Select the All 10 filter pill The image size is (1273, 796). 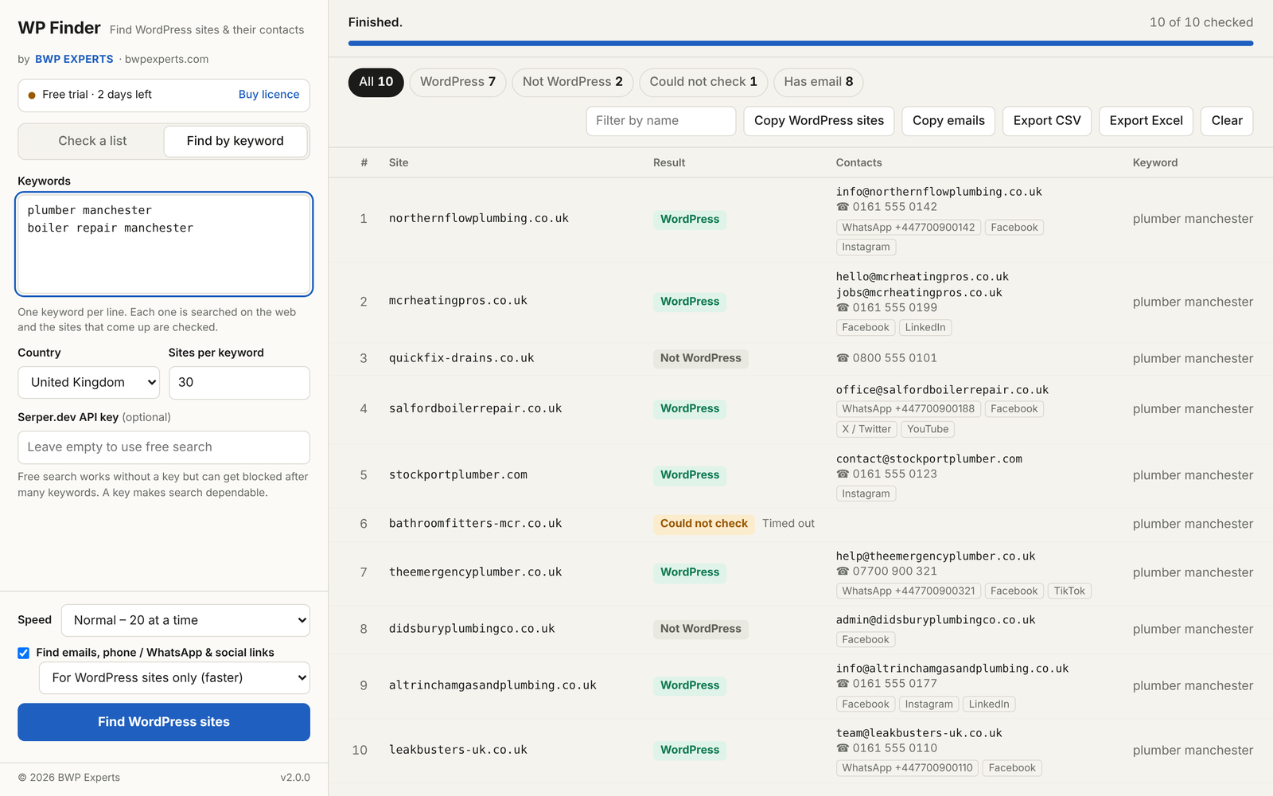[x=376, y=82]
